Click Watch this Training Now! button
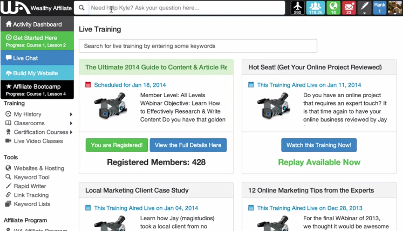The image size is (403, 231). (319, 145)
